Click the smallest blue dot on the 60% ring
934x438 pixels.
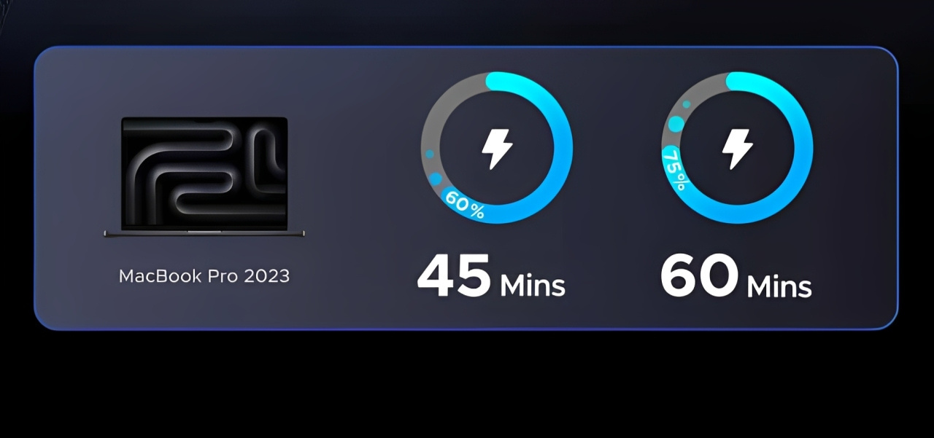(429, 155)
